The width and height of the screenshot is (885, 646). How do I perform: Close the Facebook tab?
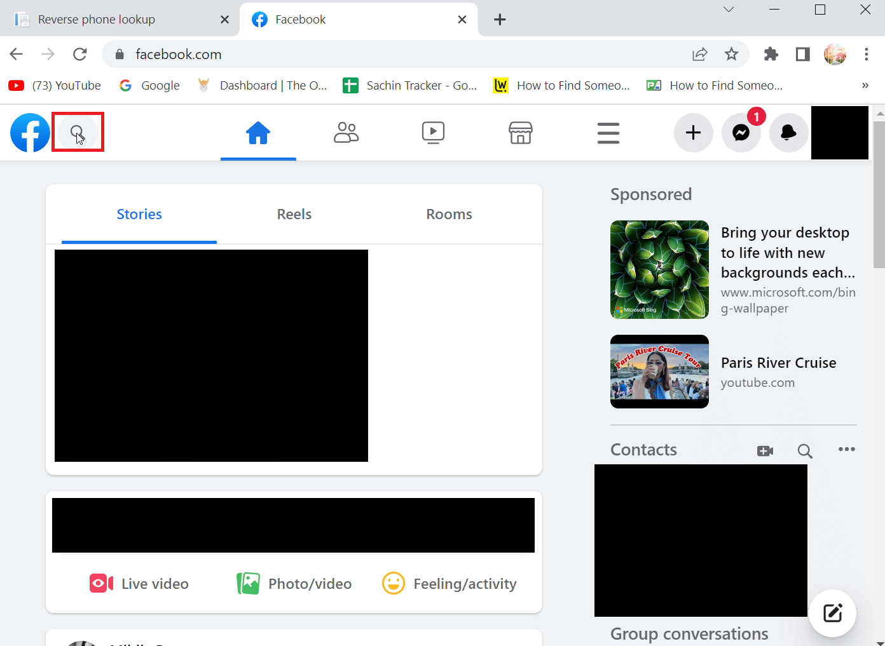coord(462,20)
